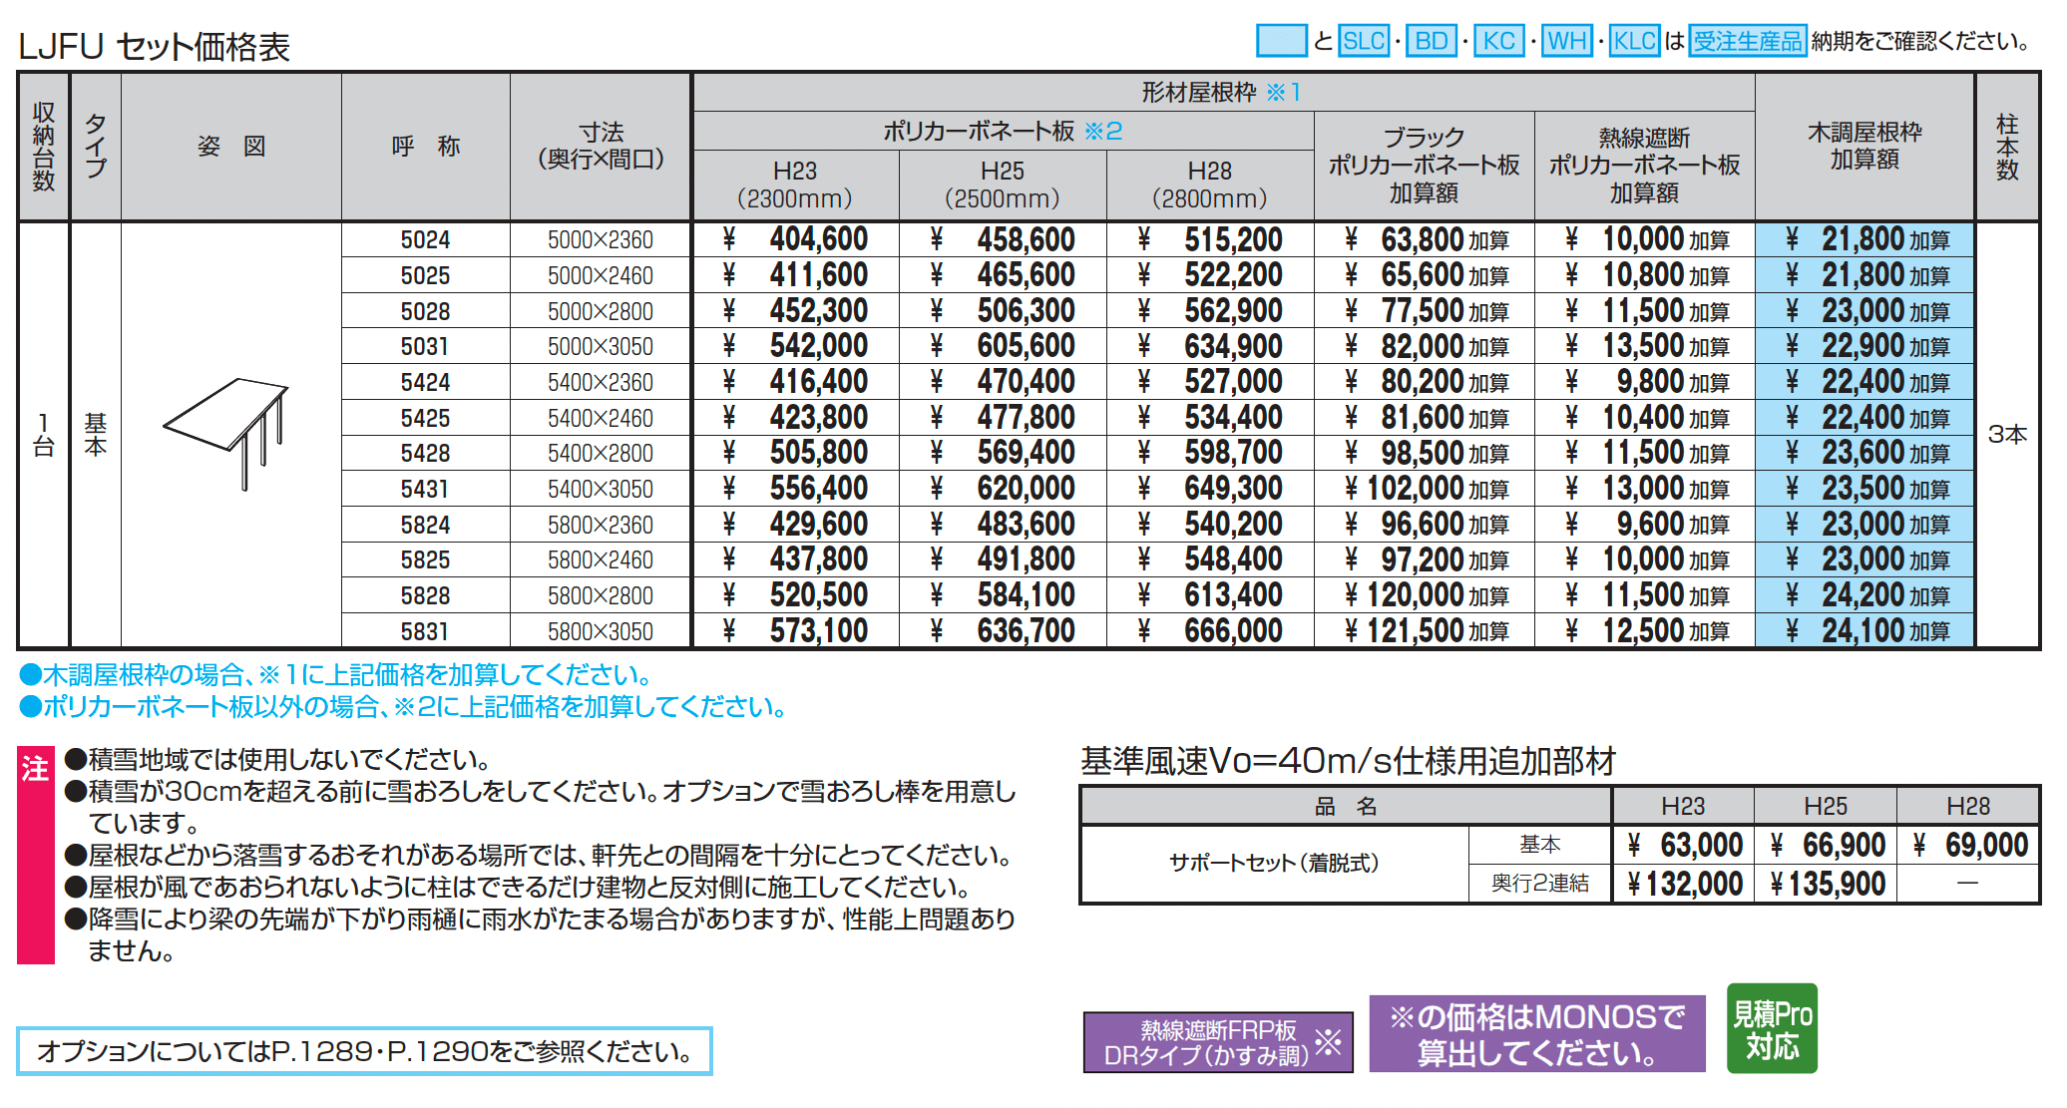Click the carport shape diagram
The image size is (2067, 1108).
pos(226,434)
